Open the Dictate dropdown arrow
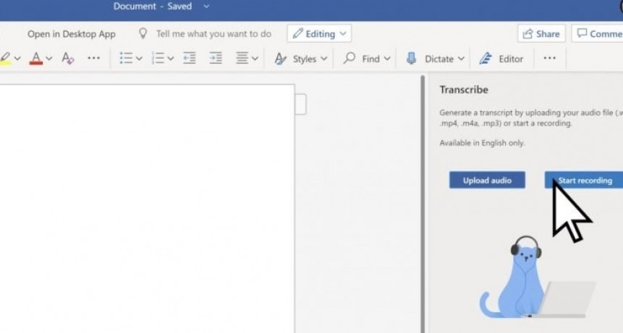The image size is (623, 333). (x=461, y=59)
